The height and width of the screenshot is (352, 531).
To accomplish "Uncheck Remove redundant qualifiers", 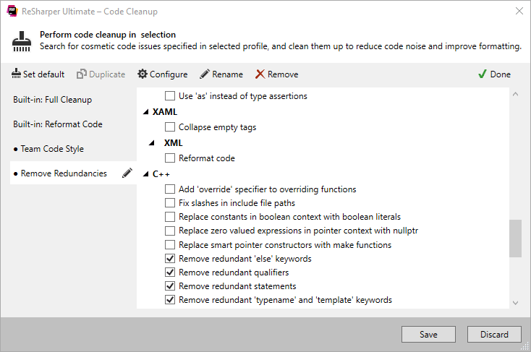I will [170, 272].
